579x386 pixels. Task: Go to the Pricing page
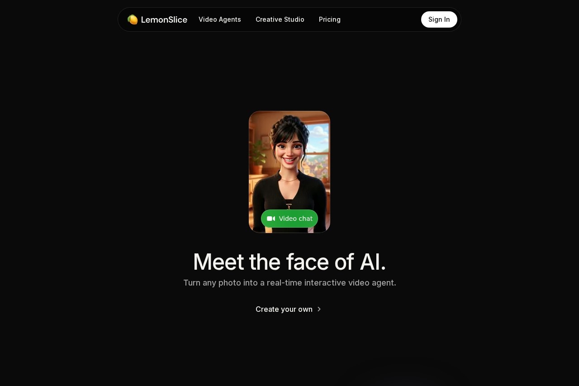(x=330, y=19)
